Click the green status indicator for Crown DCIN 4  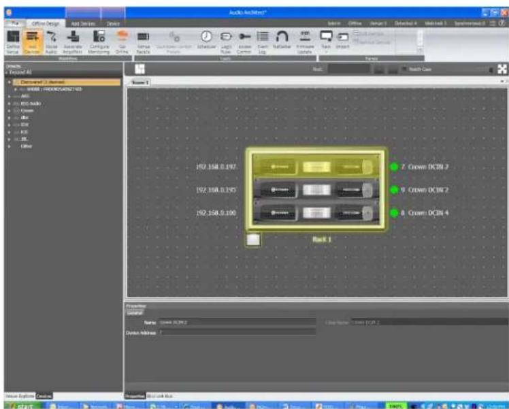tap(394, 213)
